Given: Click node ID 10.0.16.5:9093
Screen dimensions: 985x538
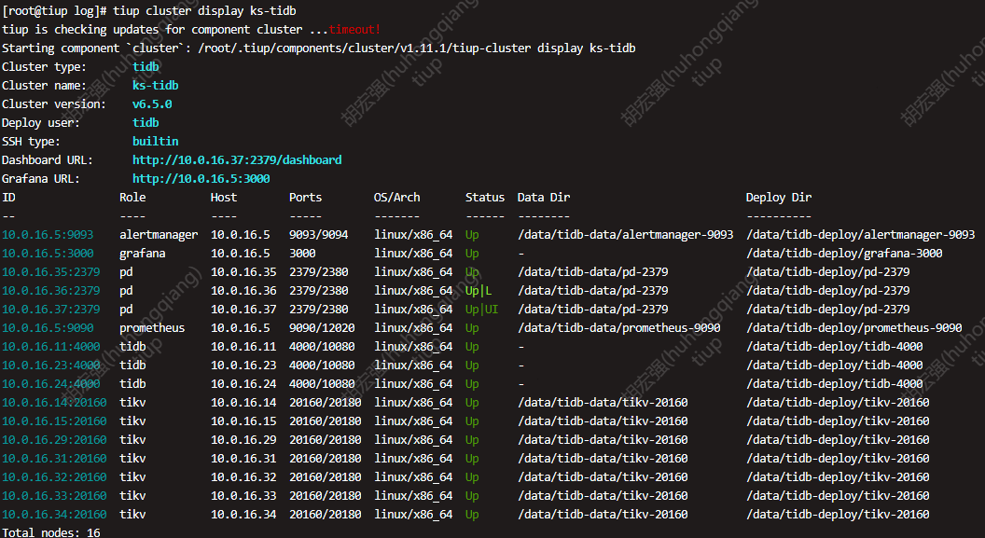Looking at the screenshot, I should point(48,235).
